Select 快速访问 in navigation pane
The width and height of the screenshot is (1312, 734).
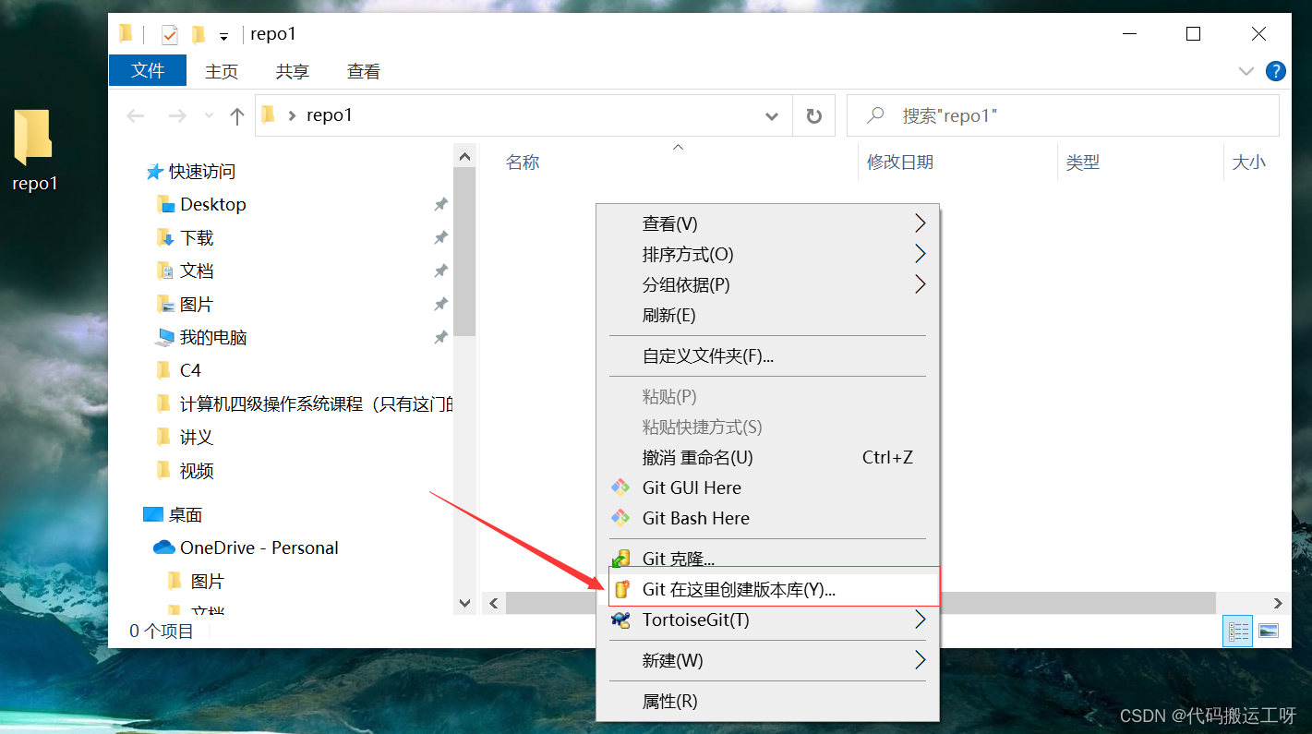point(201,172)
